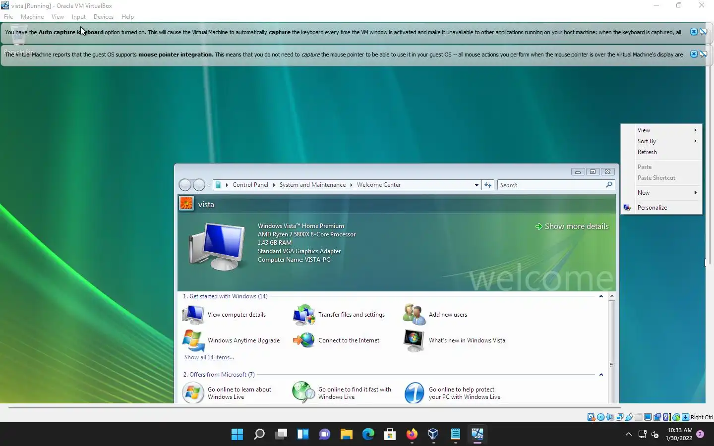Open Firefox from the taskbar
Image resolution: width=714 pixels, height=446 pixels.
point(412,434)
